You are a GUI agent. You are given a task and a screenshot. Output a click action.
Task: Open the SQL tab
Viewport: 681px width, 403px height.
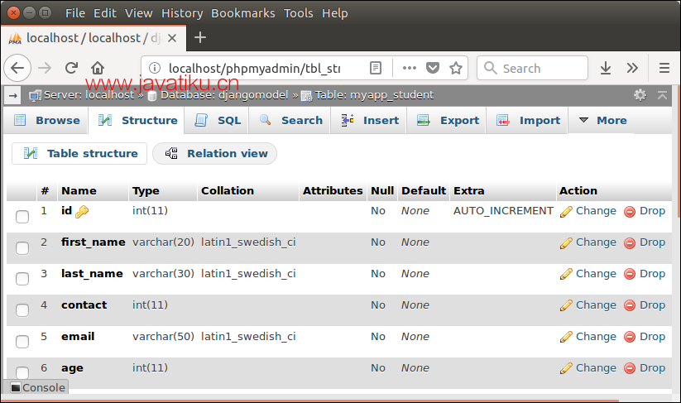pos(217,120)
